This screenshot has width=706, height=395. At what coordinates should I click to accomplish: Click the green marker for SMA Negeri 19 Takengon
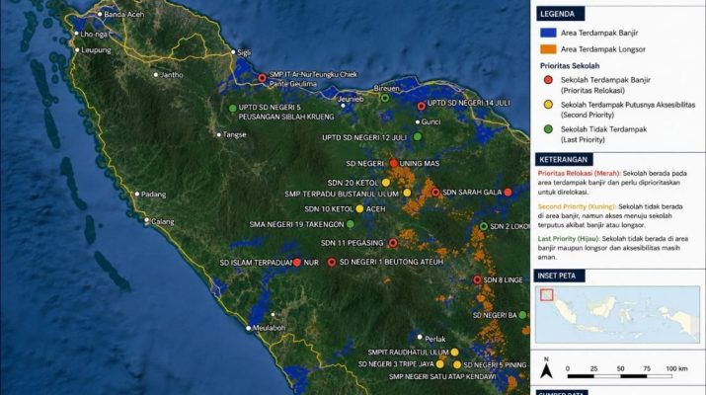click(351, 224)
